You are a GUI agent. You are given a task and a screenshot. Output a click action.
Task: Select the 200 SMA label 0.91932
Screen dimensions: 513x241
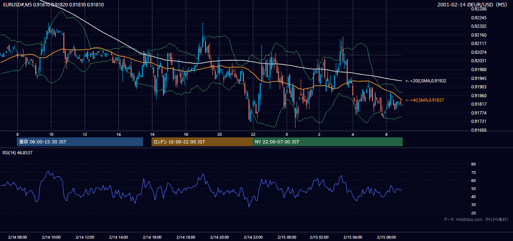click(x=426, y=81)
